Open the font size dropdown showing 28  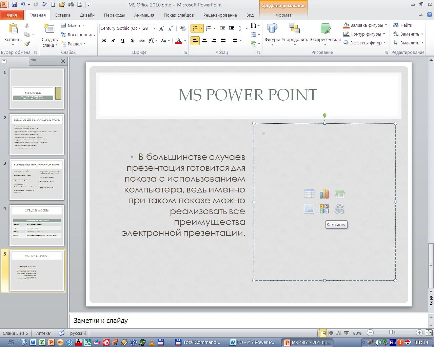pyautogui.click(x=155, y=28)
